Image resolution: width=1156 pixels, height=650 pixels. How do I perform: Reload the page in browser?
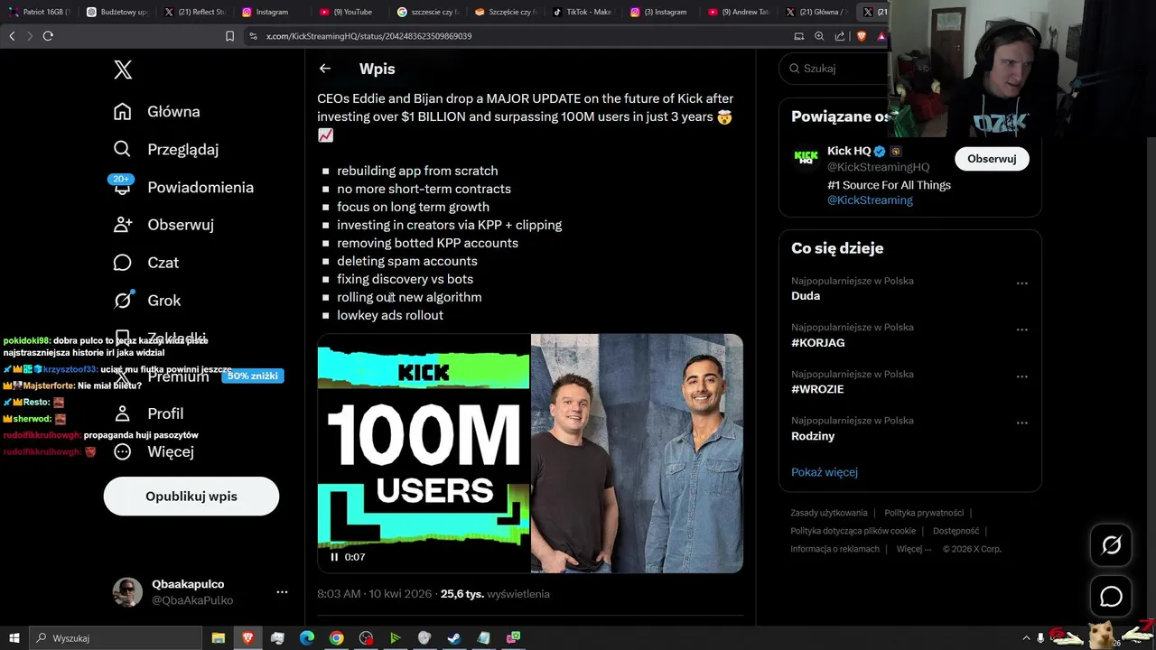click(x=48, y=36)
